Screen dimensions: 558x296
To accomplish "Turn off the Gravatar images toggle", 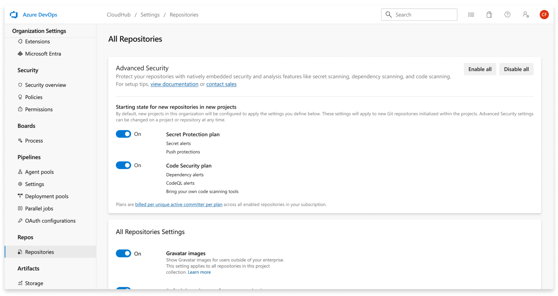I will click(123, 253).
